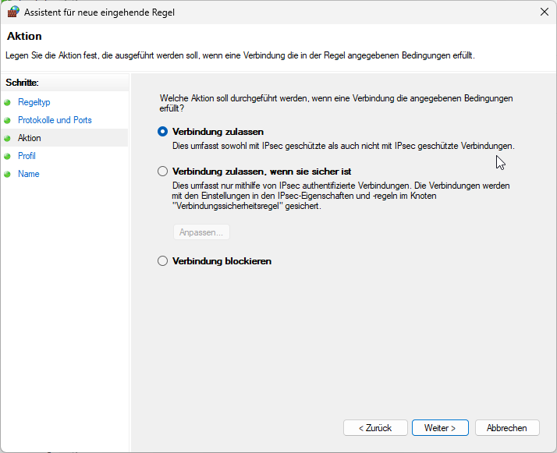Choose 'Verbindung zulassen, wenn sie sicher ist' option
The height and width of the screenshot is (453, 557).
163,171
